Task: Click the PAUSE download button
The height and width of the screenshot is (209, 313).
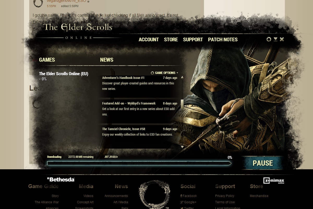Action: pos(263,163)
